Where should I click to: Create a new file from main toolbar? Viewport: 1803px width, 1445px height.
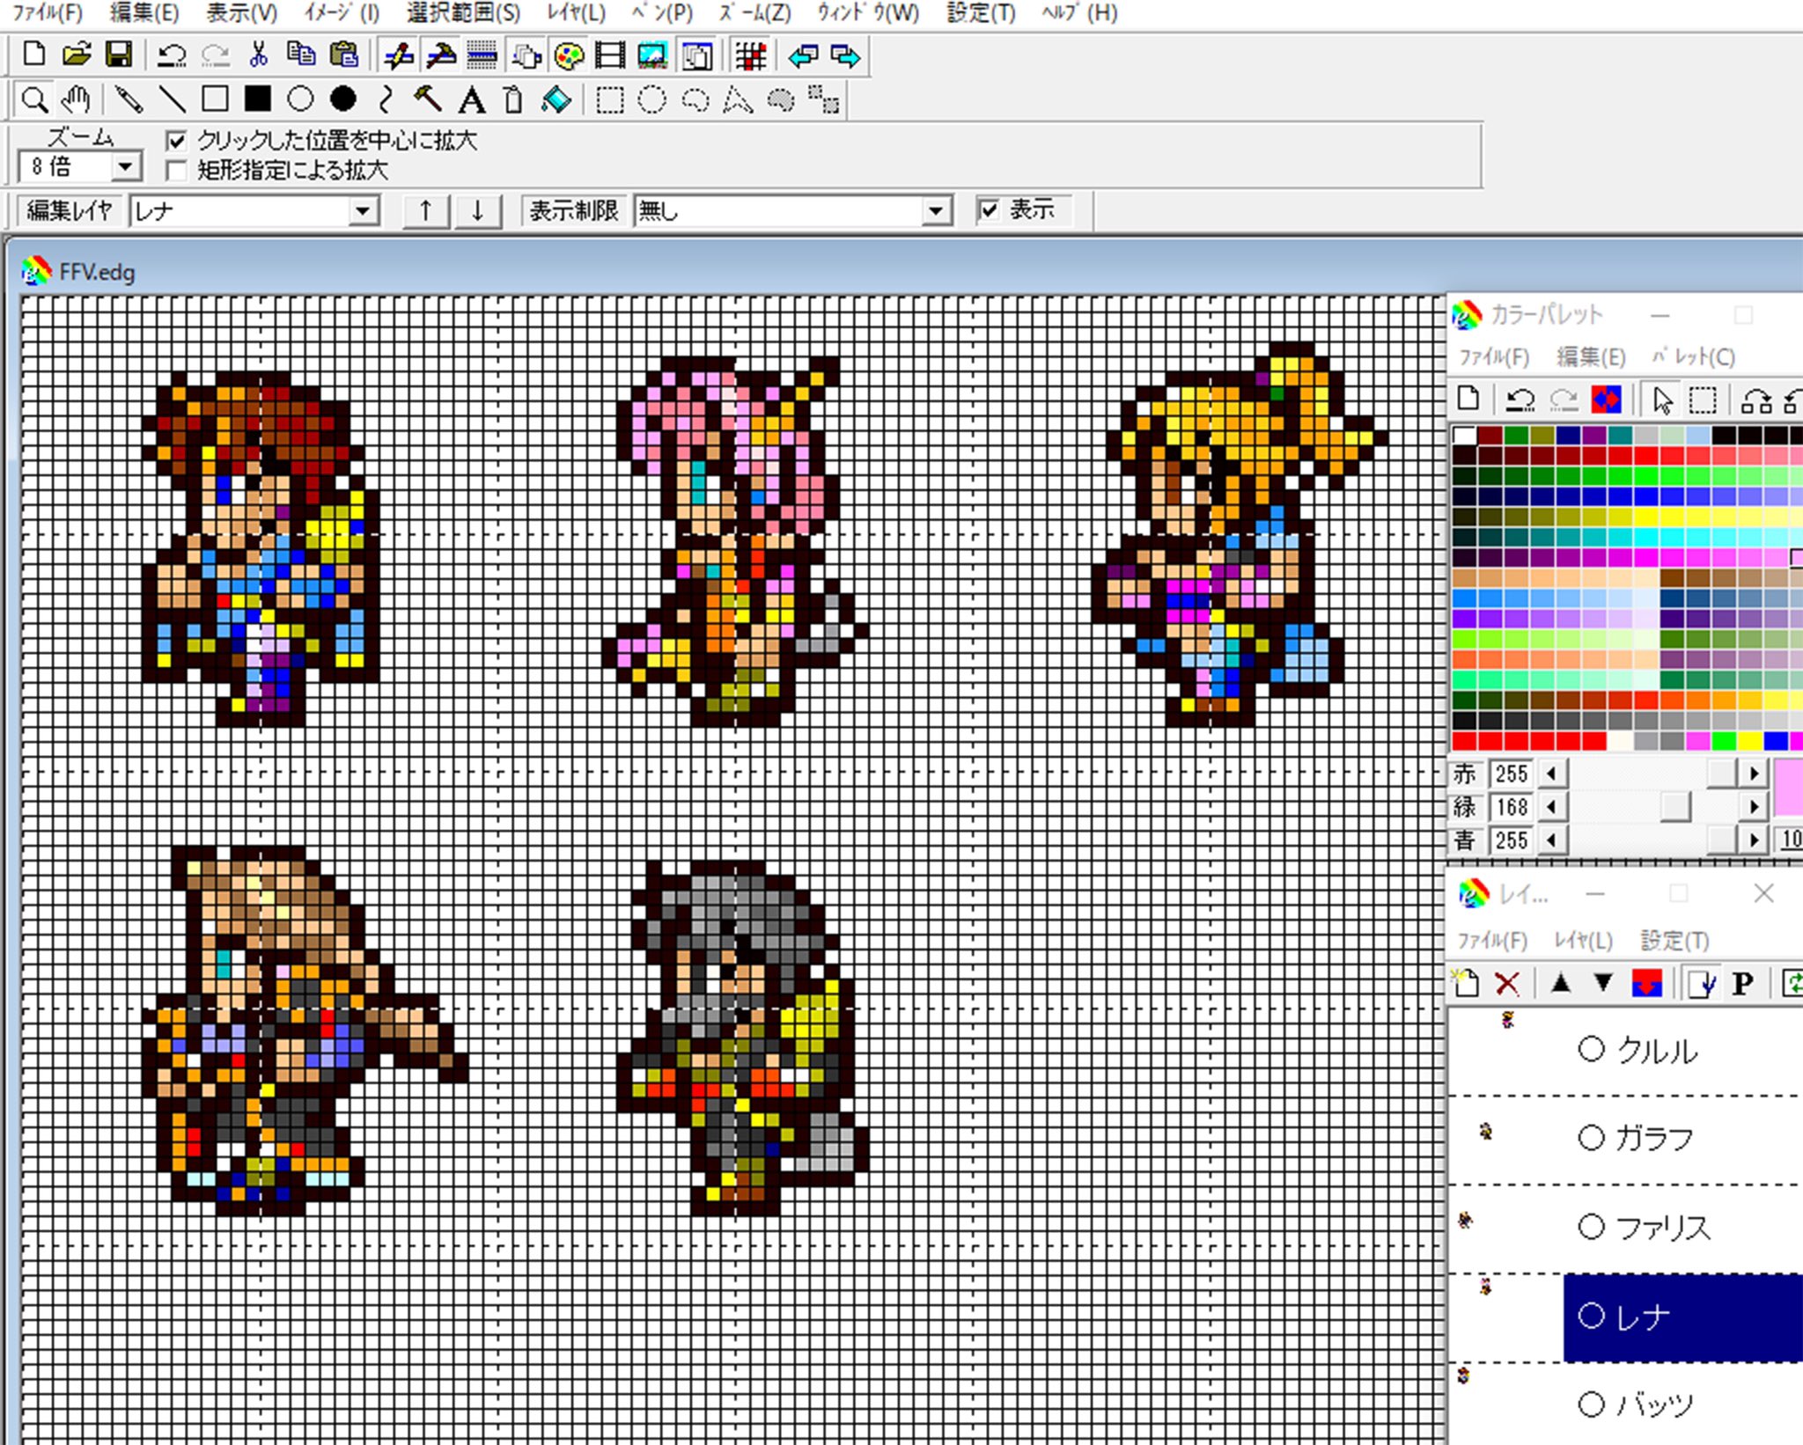click(34, 55)
